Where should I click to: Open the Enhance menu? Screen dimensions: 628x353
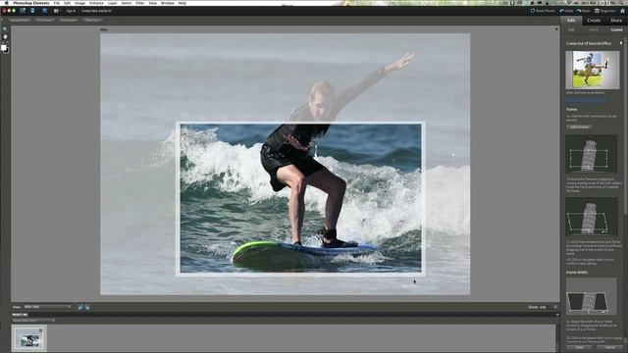point(96,3)
